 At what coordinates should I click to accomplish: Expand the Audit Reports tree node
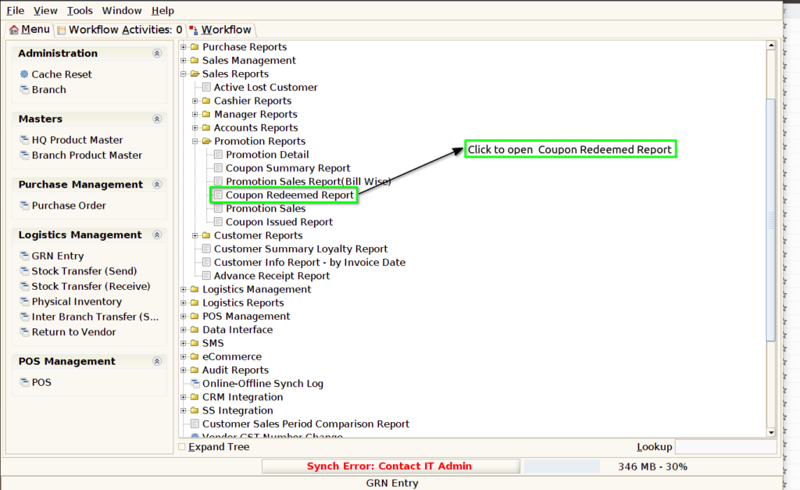tap(183, 370)
